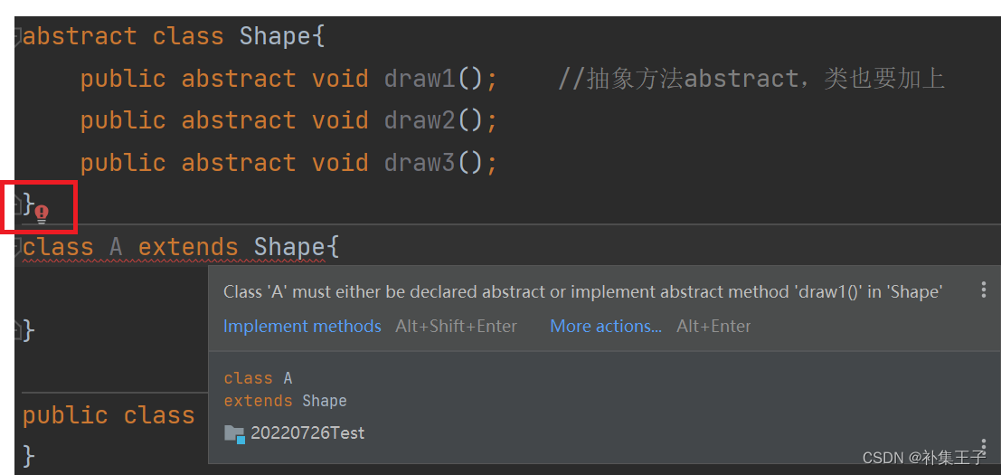Click the draw3 method name
This screenshot has height=475, width=1001.
pos(420,162)
